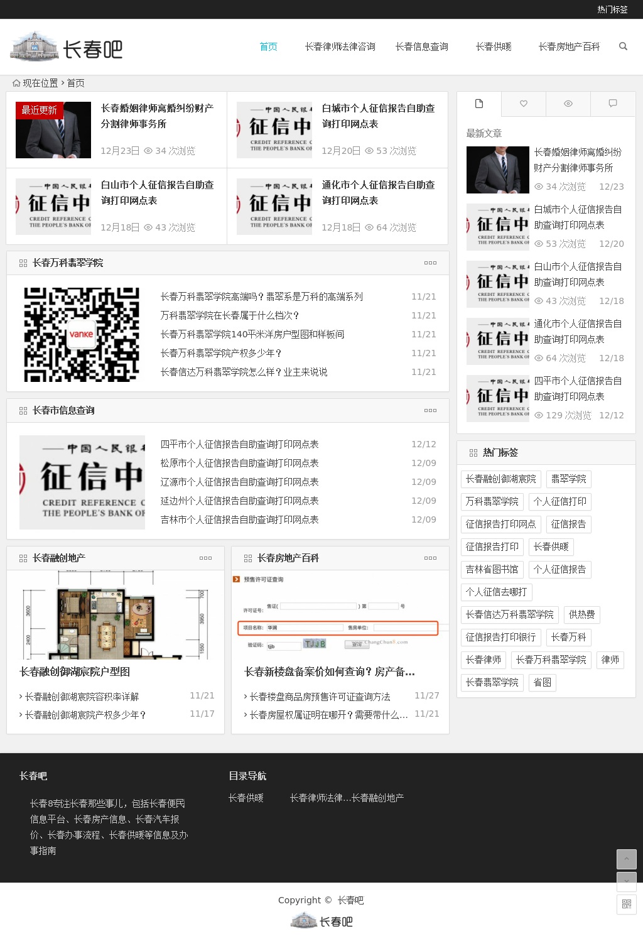The width and height of the screenshot is (643, 946).
Task: Click the scroll-to-top arrow button
Action: [626, 859]
